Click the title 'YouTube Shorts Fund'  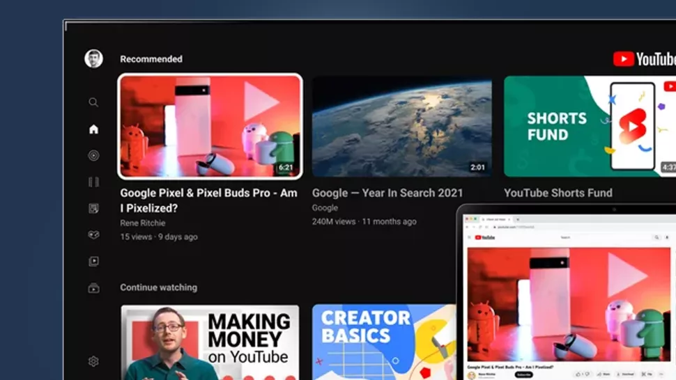(558, 193)
